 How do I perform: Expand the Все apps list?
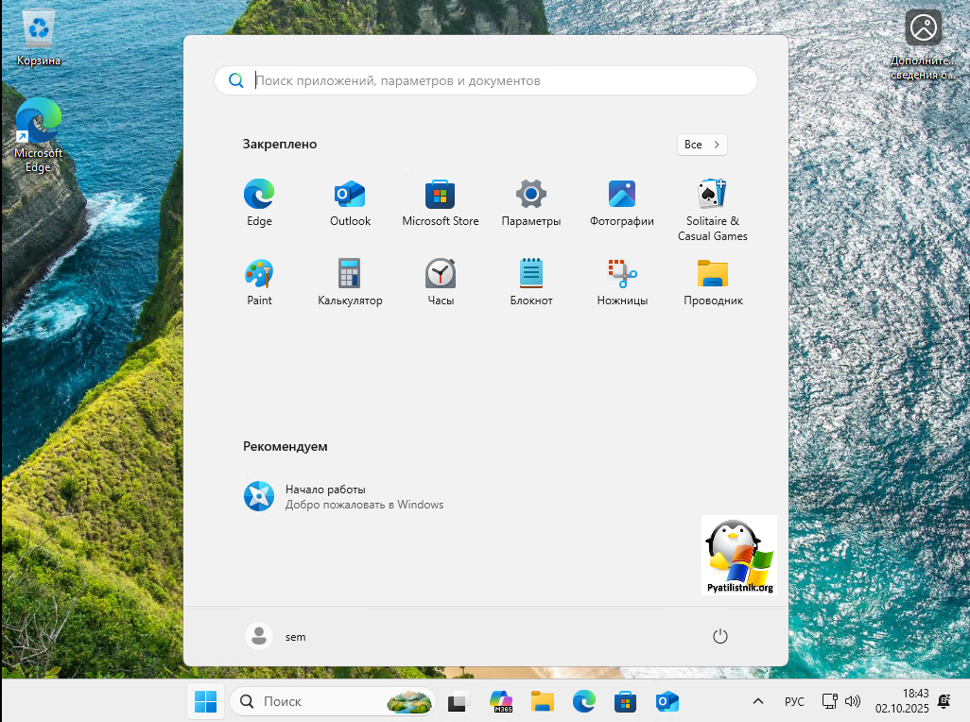(x=702, y=145)
